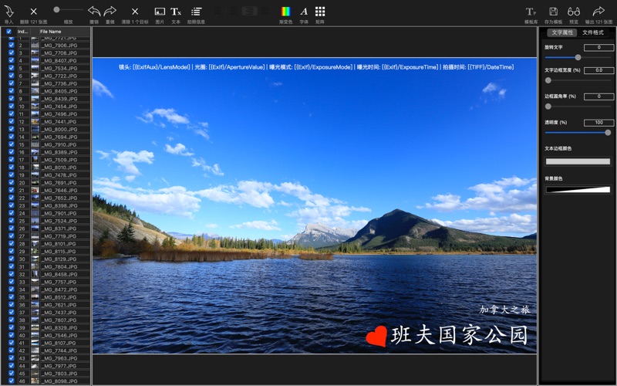Switch to the 文件格式 tab
617x386 pixels.
click(593, 32)
